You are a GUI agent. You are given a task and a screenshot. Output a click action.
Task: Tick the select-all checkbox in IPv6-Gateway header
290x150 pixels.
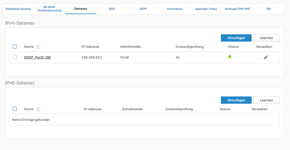pyautogui.click(x=15, y=109)
